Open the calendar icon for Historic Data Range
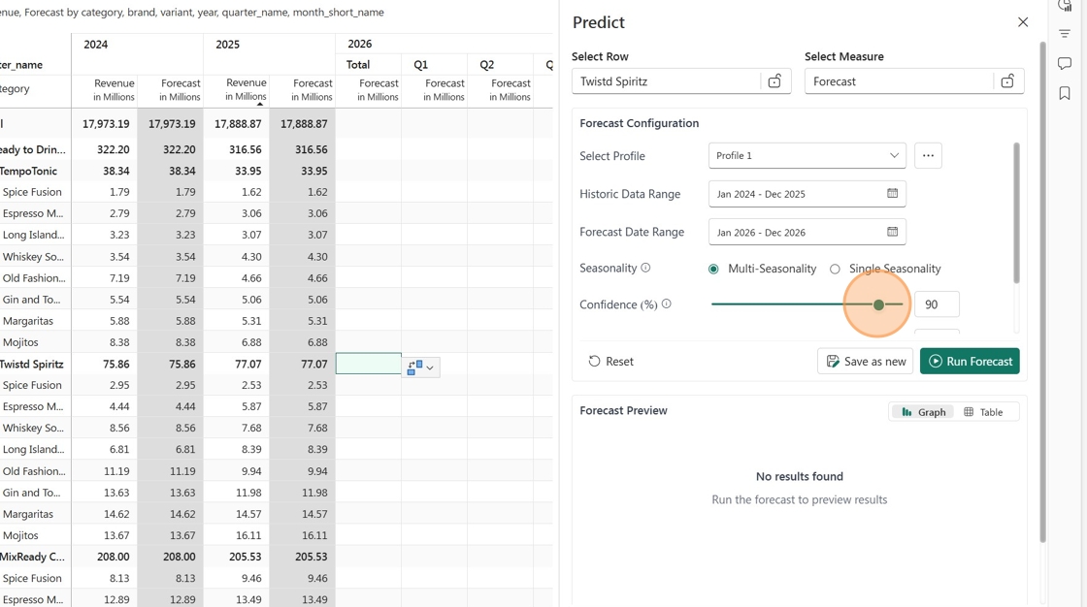The image size is (1087, 607). (x=892, y=193)
